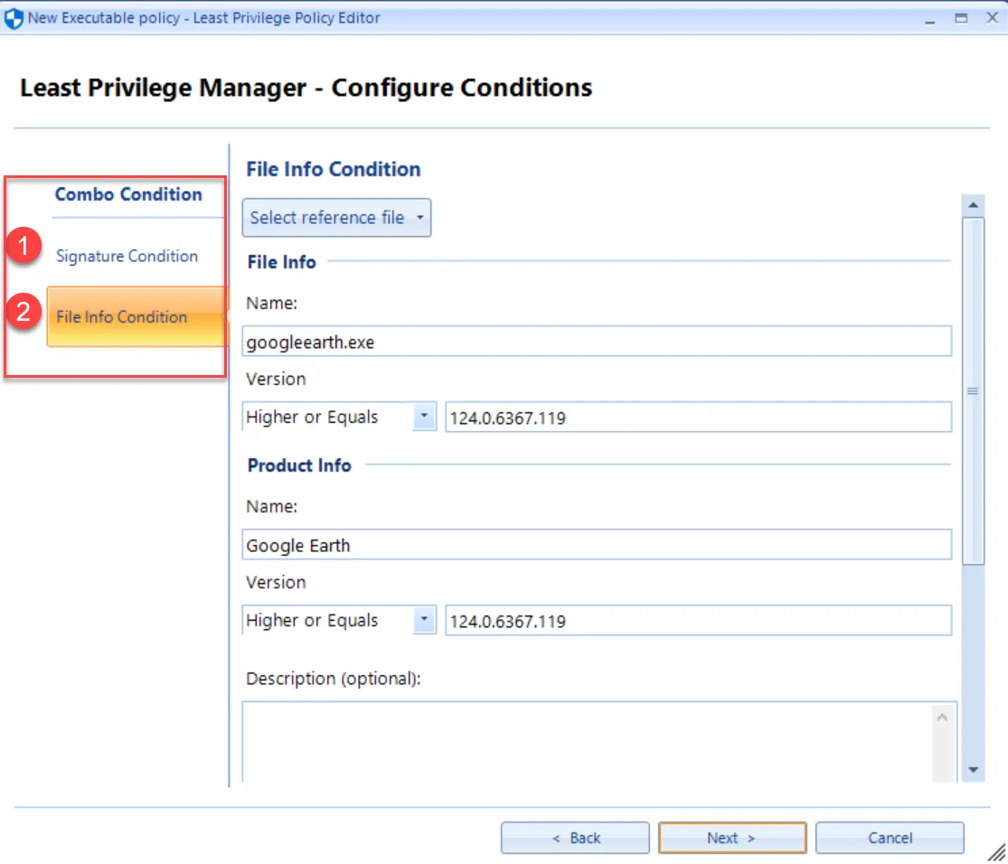The image size is (1008, 864).
Task: Click inside the Google Earth product name field
Action: click(597, 544)
